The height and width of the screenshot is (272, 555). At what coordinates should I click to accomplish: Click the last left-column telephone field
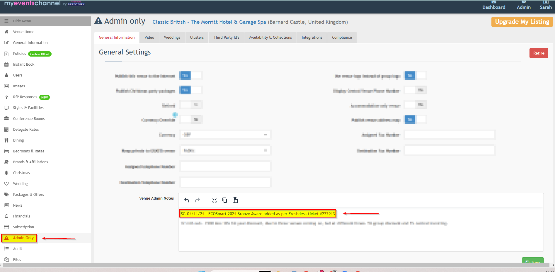(x=225, y=182)
